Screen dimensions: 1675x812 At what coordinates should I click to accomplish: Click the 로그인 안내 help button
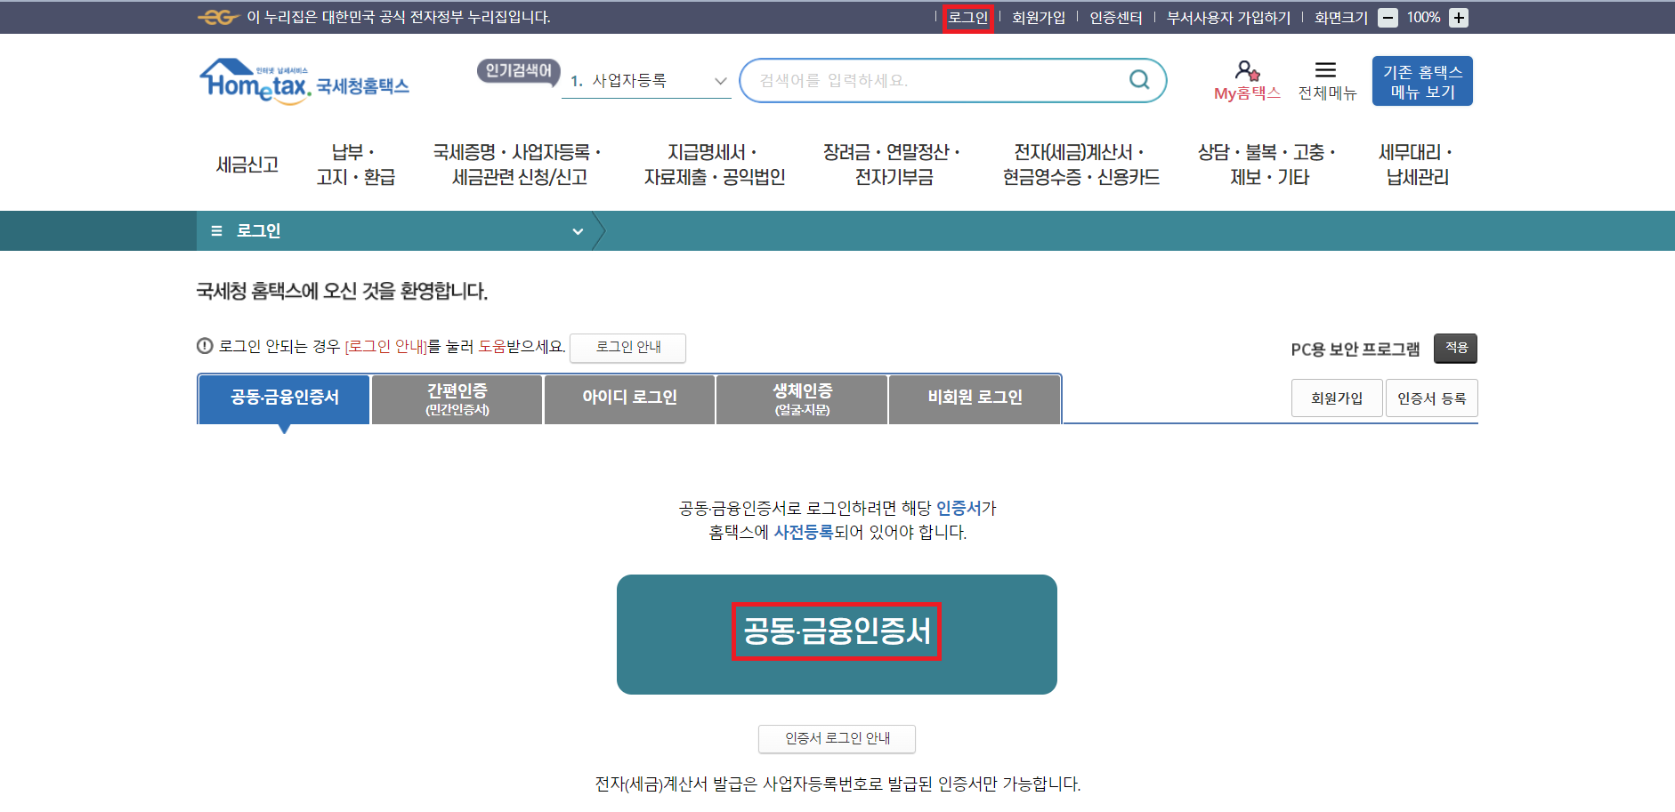(x=627, y=348)
